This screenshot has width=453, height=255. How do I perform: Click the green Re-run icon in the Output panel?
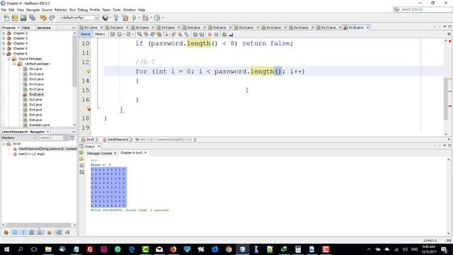click(x=82, y=153)
